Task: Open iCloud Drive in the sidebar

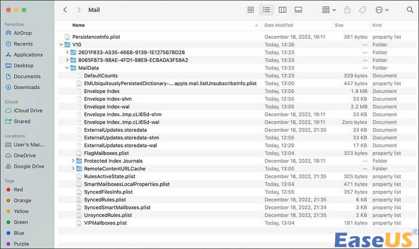Action: (x=28, y=110)
